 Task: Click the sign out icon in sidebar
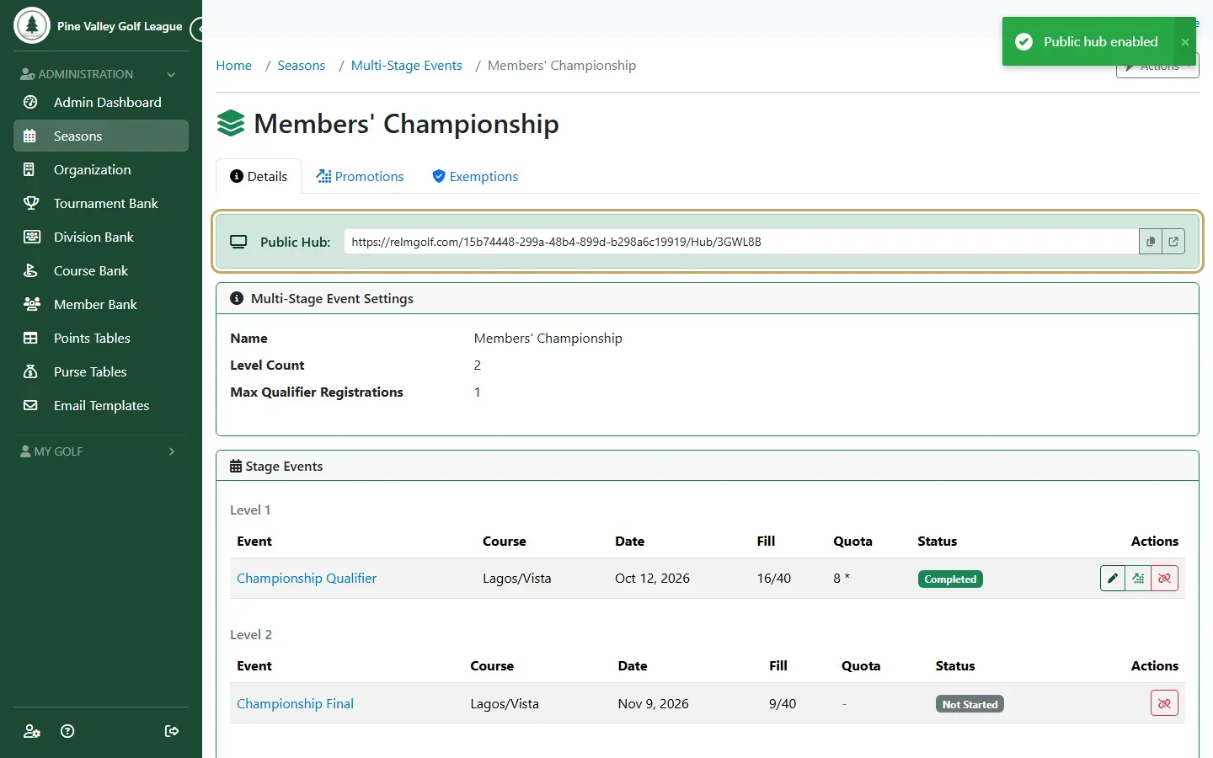click(172, 731)
